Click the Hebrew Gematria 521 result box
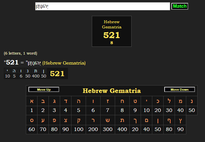The image size is (205, 142). tap(112, 31)
